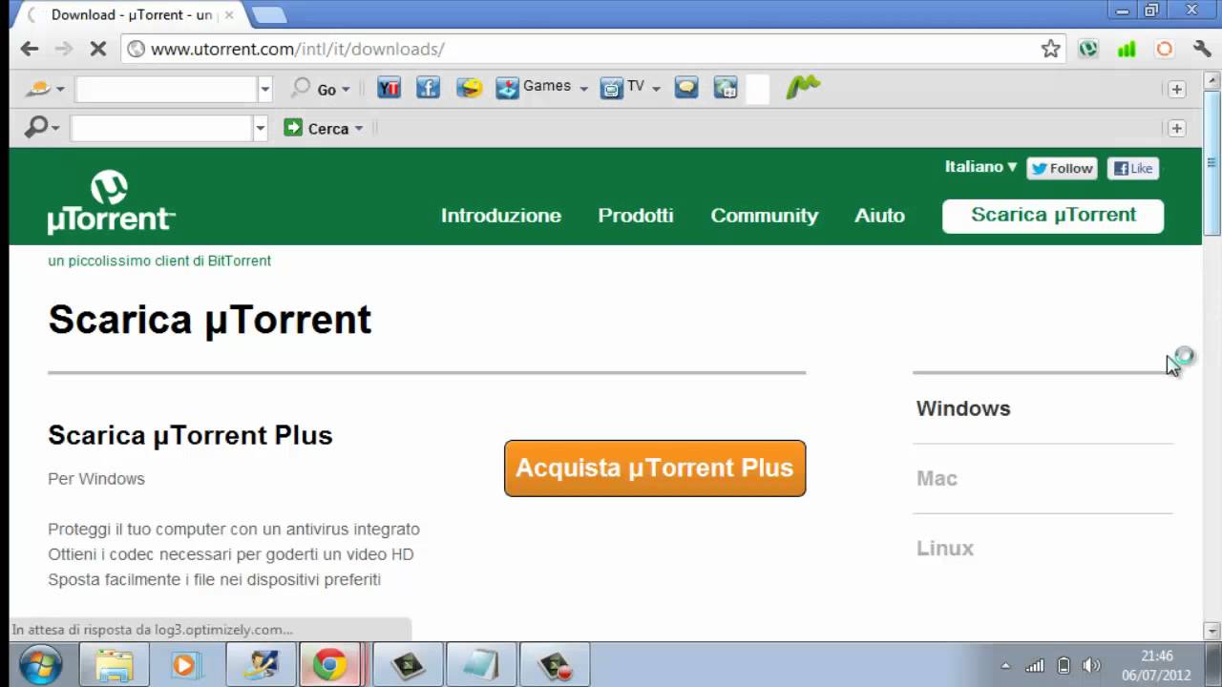Click the chat bubble toolbar icon

(685, 88)
